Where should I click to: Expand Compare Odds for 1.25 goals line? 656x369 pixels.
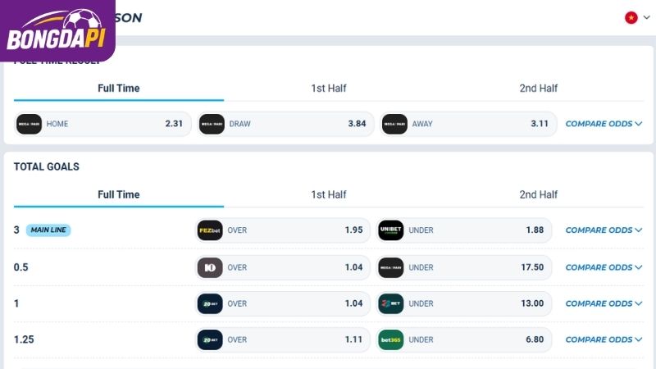point(604,339)
